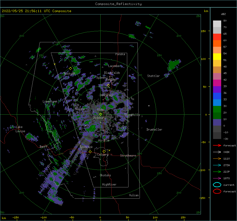The width and height of the screenshot is (237, 221).
Task: Click the Blackfalds town label
Action: 112,73
